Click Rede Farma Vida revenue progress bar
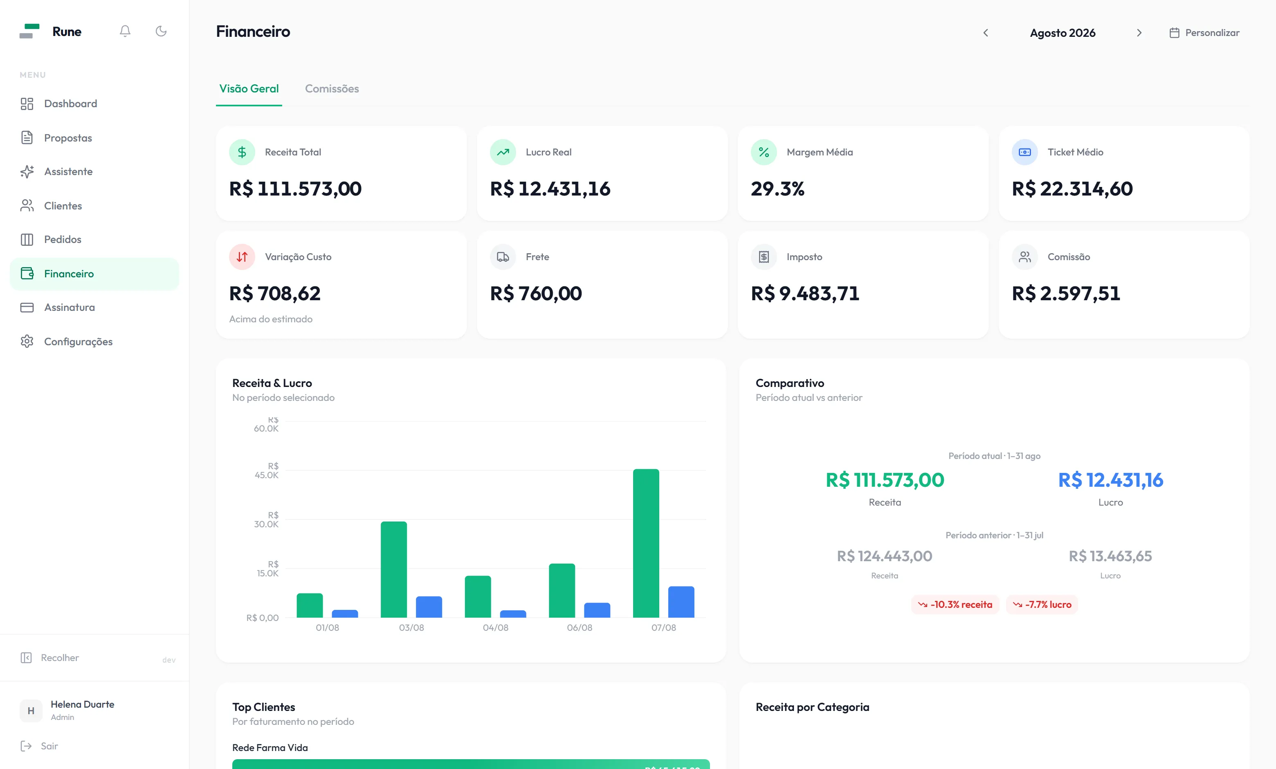1276x769 pixels. pos(471,765)
